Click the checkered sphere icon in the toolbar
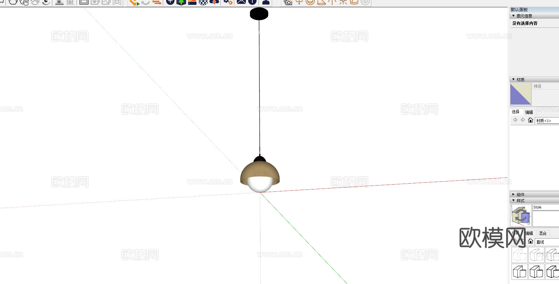Viewport: 559px width, 284px height. click(203, 2)
